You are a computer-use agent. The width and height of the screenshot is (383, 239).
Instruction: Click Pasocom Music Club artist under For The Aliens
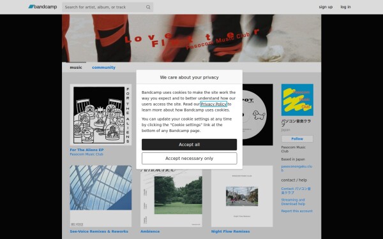[x=86, y=154]
